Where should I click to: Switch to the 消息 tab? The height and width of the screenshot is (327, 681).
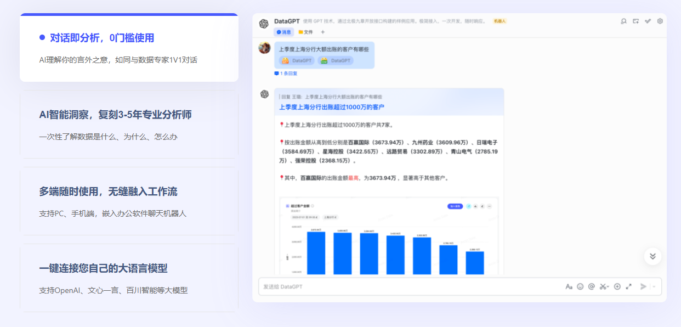[285, 32]
